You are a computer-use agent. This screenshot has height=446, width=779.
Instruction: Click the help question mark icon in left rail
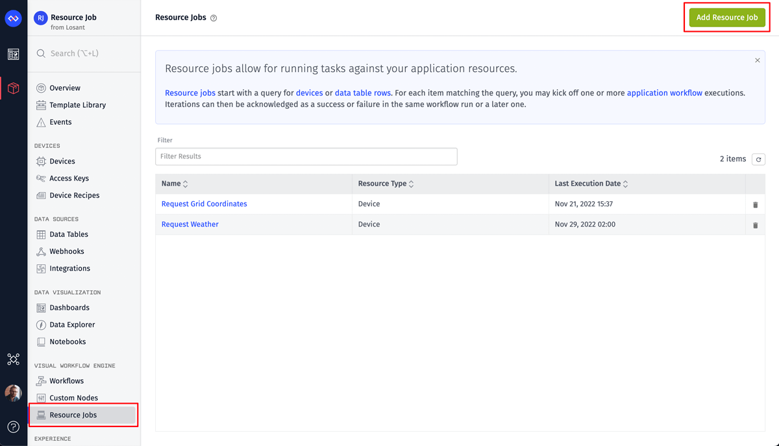pyautogui.click(x=14, y=427)
